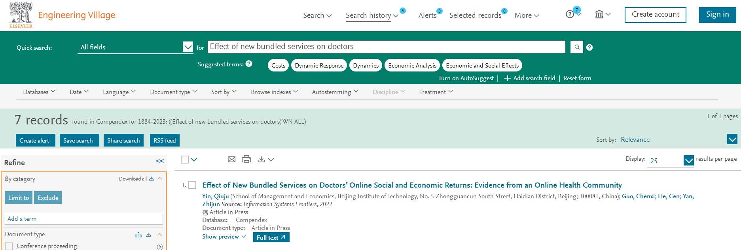This screenshot has height=250, width=741.
Task: Open the Document type filter menu
Action: pyautogui.click(x=173, y=92)
